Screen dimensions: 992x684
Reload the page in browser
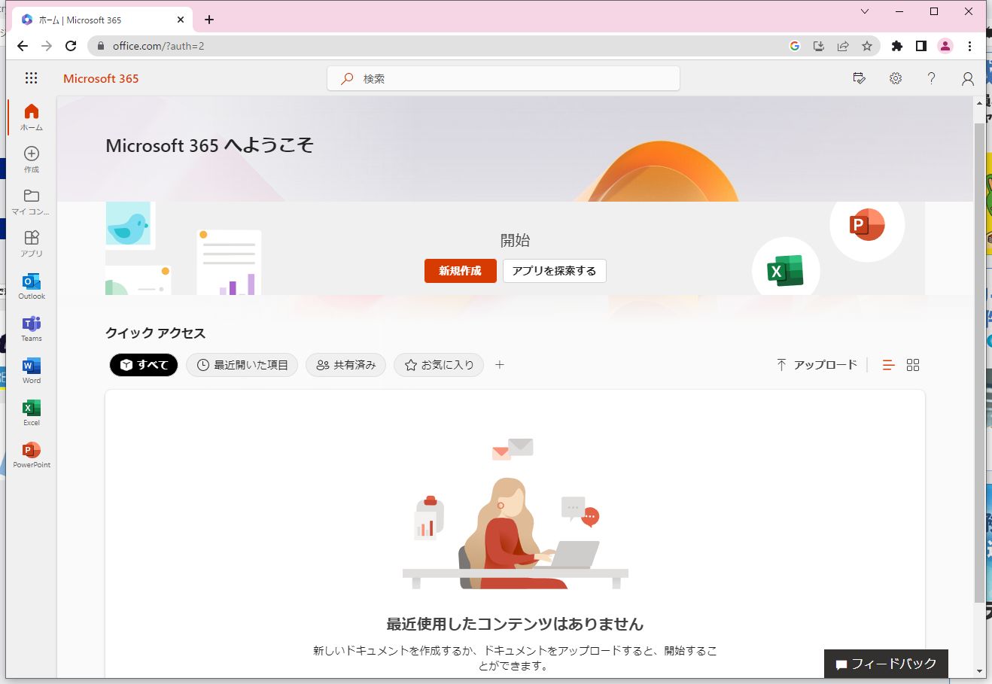tap(71, 46)
